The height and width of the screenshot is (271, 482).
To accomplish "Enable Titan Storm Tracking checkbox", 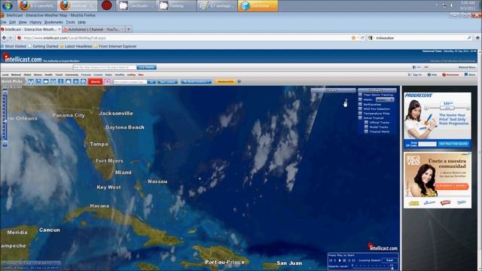I will [360, 95].
